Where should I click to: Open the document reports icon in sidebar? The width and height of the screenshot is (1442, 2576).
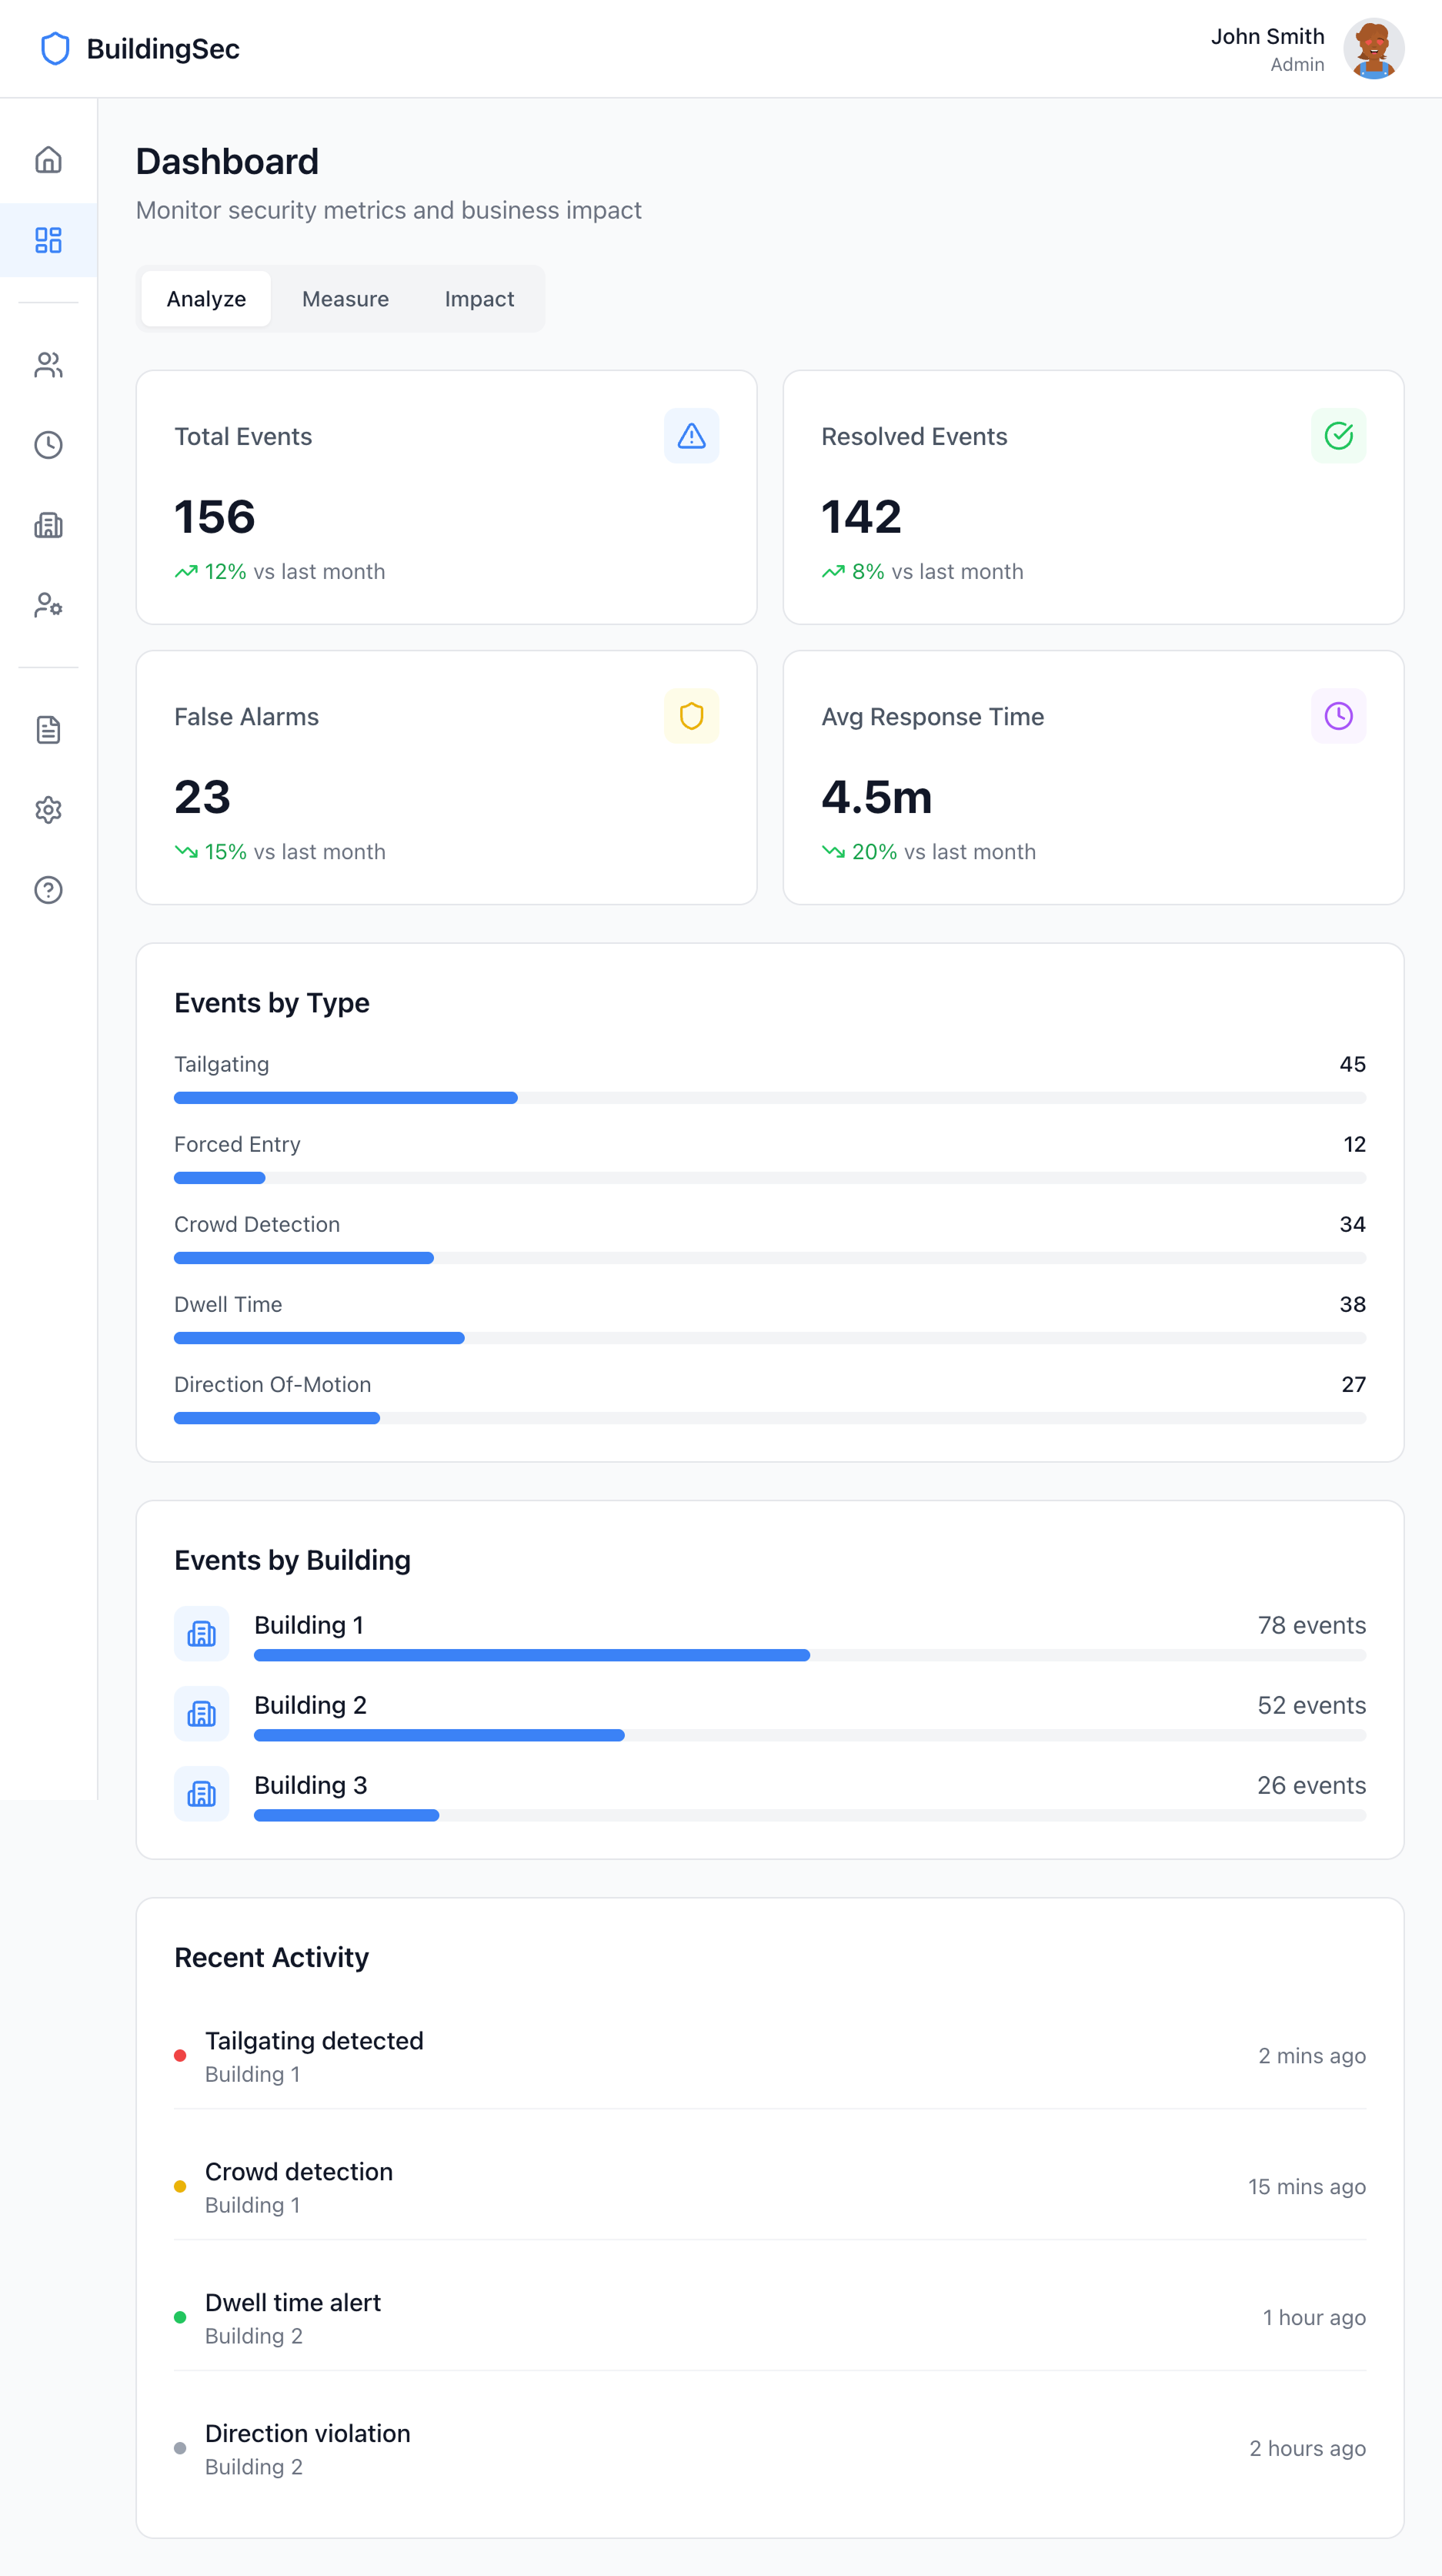point(48,730)
